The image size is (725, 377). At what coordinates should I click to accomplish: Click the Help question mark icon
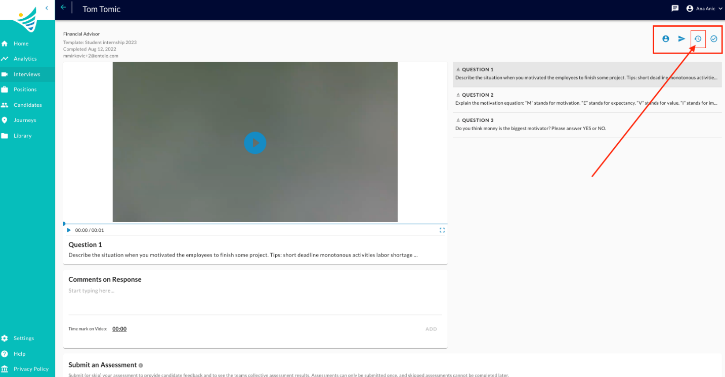[5, 354]
